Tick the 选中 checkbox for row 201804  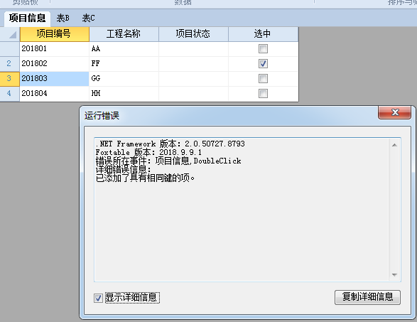(x=263, y=93)
